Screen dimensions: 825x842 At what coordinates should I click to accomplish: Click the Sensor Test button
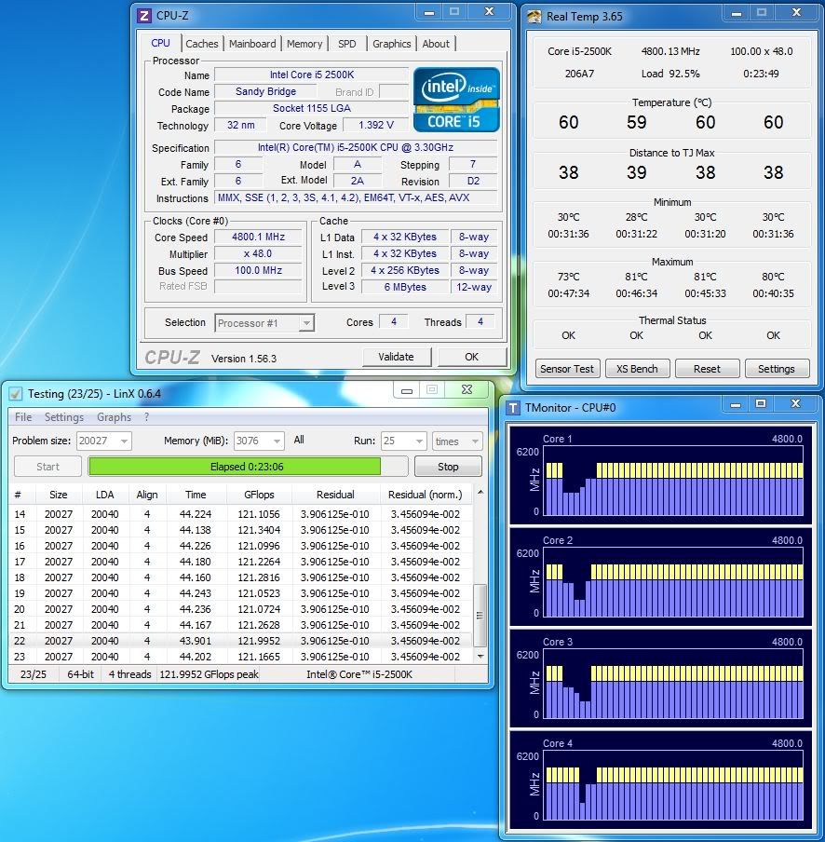click(x=567, y=369)
